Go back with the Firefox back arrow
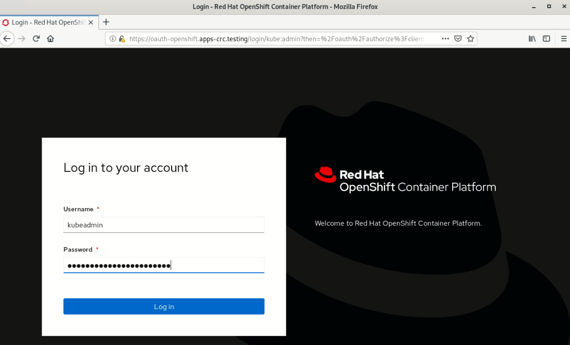 7,39
